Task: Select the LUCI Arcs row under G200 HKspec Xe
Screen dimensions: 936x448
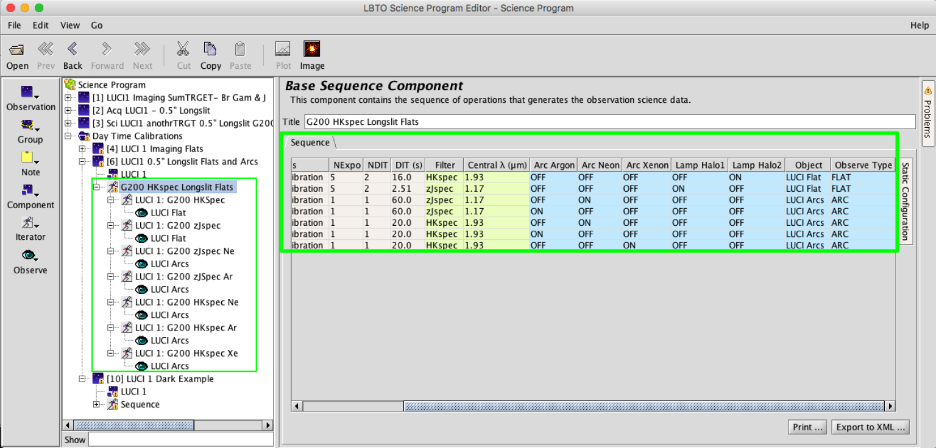Action: (x=169, y=366)
